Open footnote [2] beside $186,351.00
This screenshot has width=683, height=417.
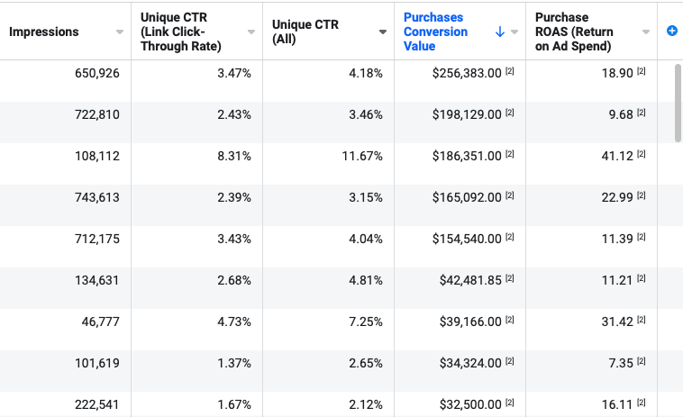tap(510, 155)
